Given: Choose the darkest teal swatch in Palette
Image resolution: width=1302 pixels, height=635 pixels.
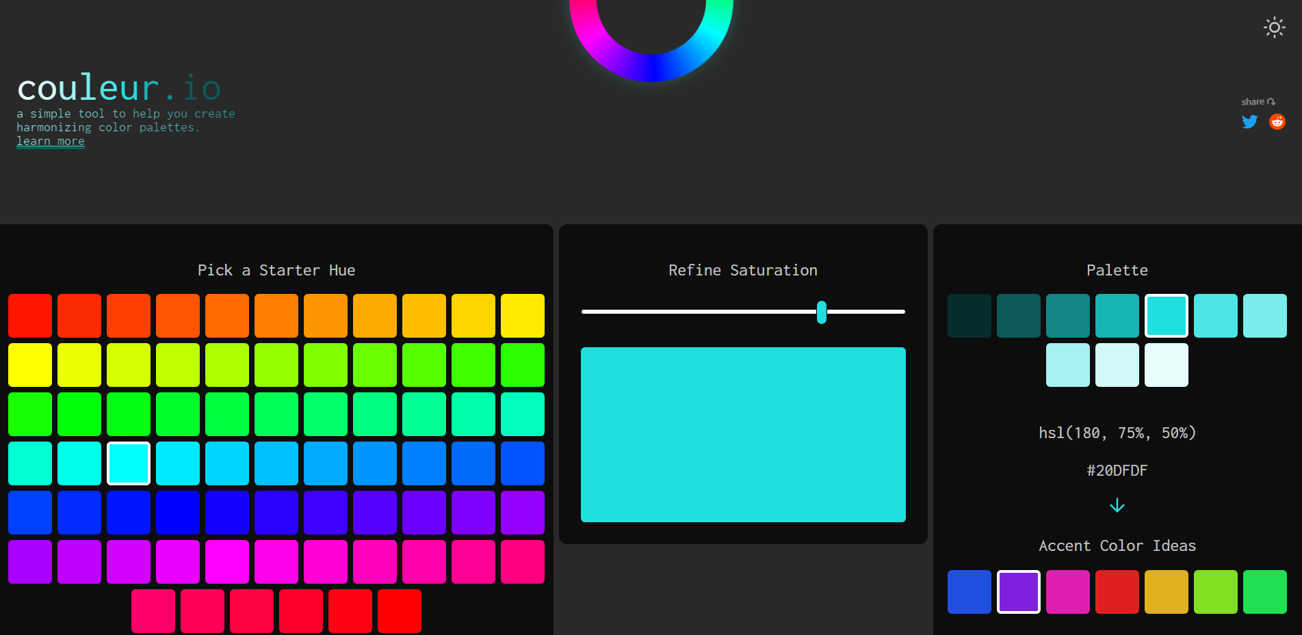Looking at the screenshot, I should coord(969,316).
